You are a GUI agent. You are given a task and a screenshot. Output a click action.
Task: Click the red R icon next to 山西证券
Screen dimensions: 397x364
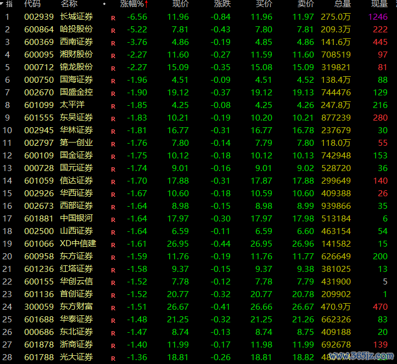click(113, 232)
